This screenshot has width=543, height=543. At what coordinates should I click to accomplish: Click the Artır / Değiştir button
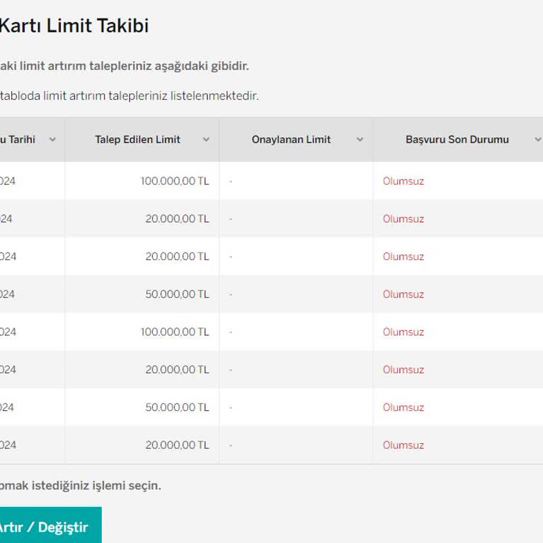(51, 525)
